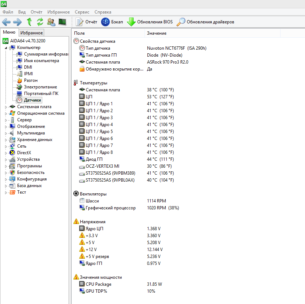Click Обновления драйверов button

[205, 22]
